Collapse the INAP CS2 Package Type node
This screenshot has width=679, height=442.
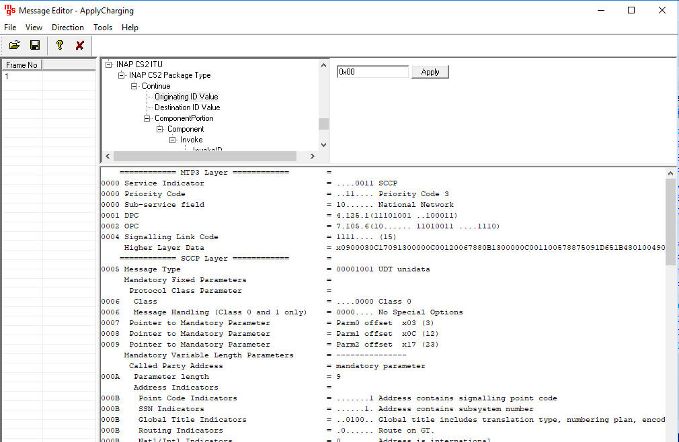122,75
